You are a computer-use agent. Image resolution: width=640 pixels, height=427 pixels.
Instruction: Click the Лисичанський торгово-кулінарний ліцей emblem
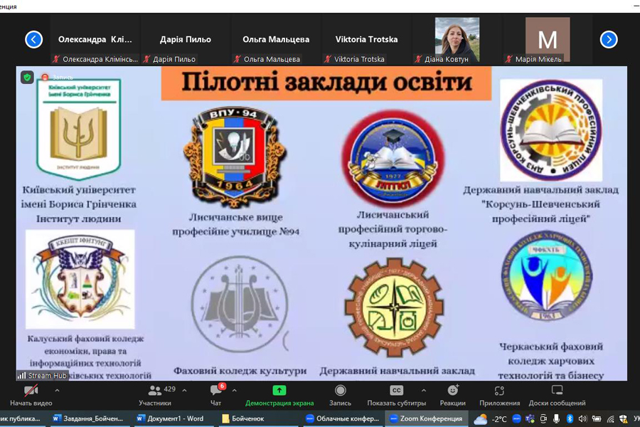[x=393, y=157]
